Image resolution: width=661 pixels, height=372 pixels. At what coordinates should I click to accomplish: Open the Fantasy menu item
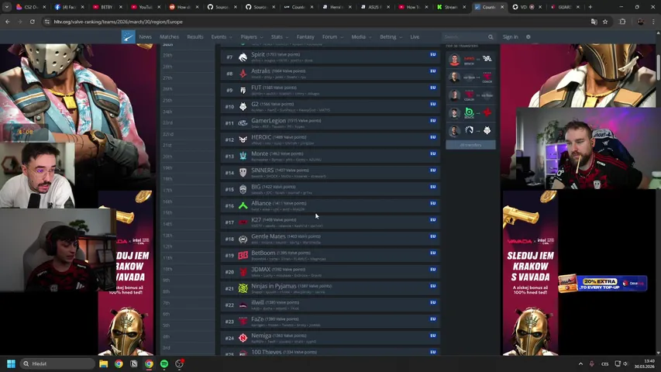pyautogui.click(x=305, y=37)
